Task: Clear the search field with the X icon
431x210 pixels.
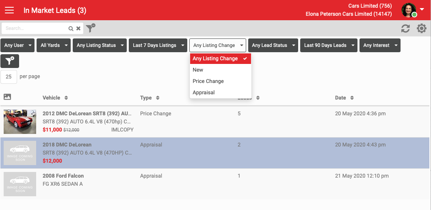Action: tap(78, 28)
